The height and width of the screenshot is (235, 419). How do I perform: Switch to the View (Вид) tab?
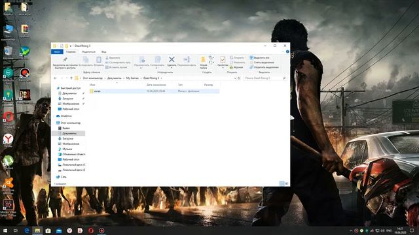click(103, 52)
